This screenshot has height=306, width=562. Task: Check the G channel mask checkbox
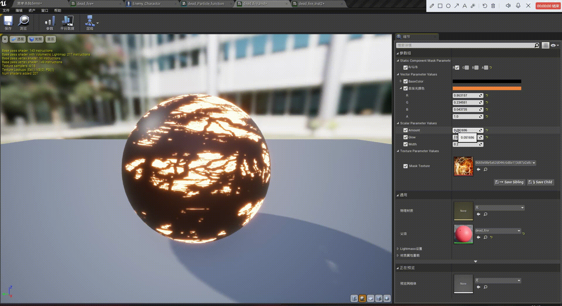pos(467,68)
